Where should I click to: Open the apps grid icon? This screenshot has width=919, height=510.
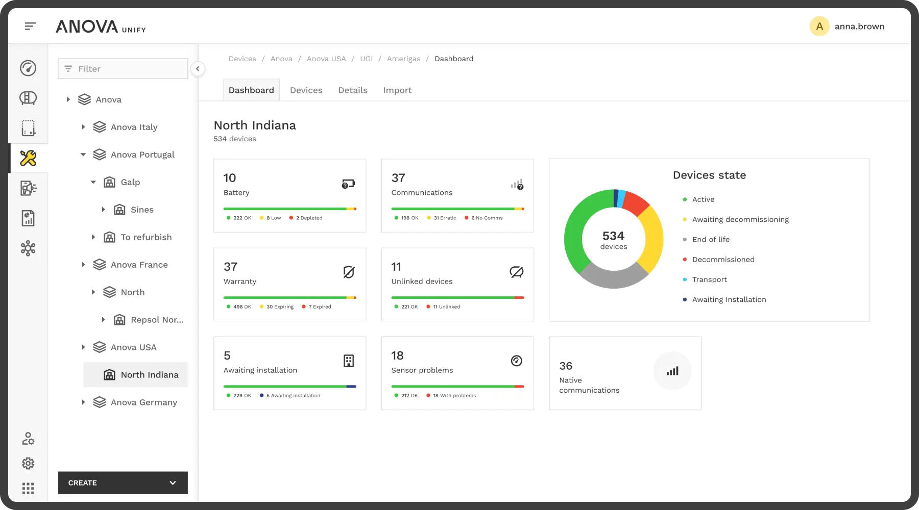click(x=28, y=489)
